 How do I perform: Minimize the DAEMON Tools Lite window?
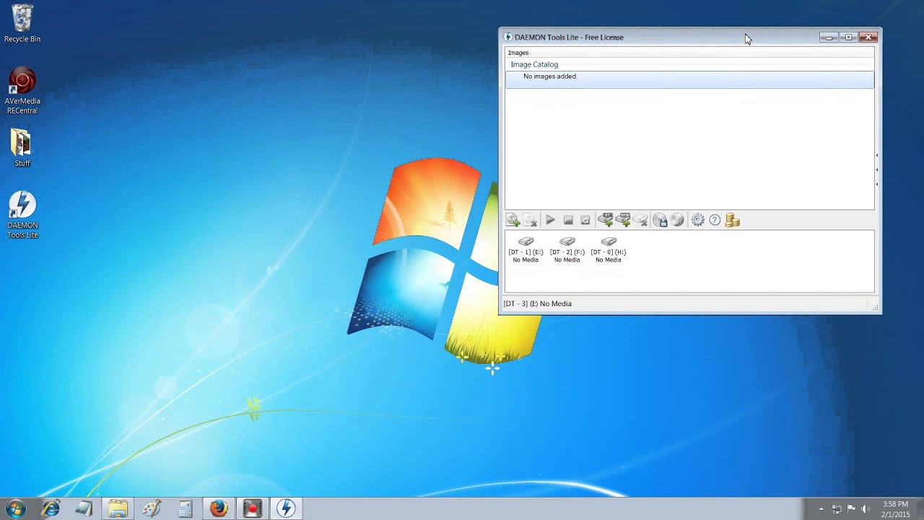[829, 37]
